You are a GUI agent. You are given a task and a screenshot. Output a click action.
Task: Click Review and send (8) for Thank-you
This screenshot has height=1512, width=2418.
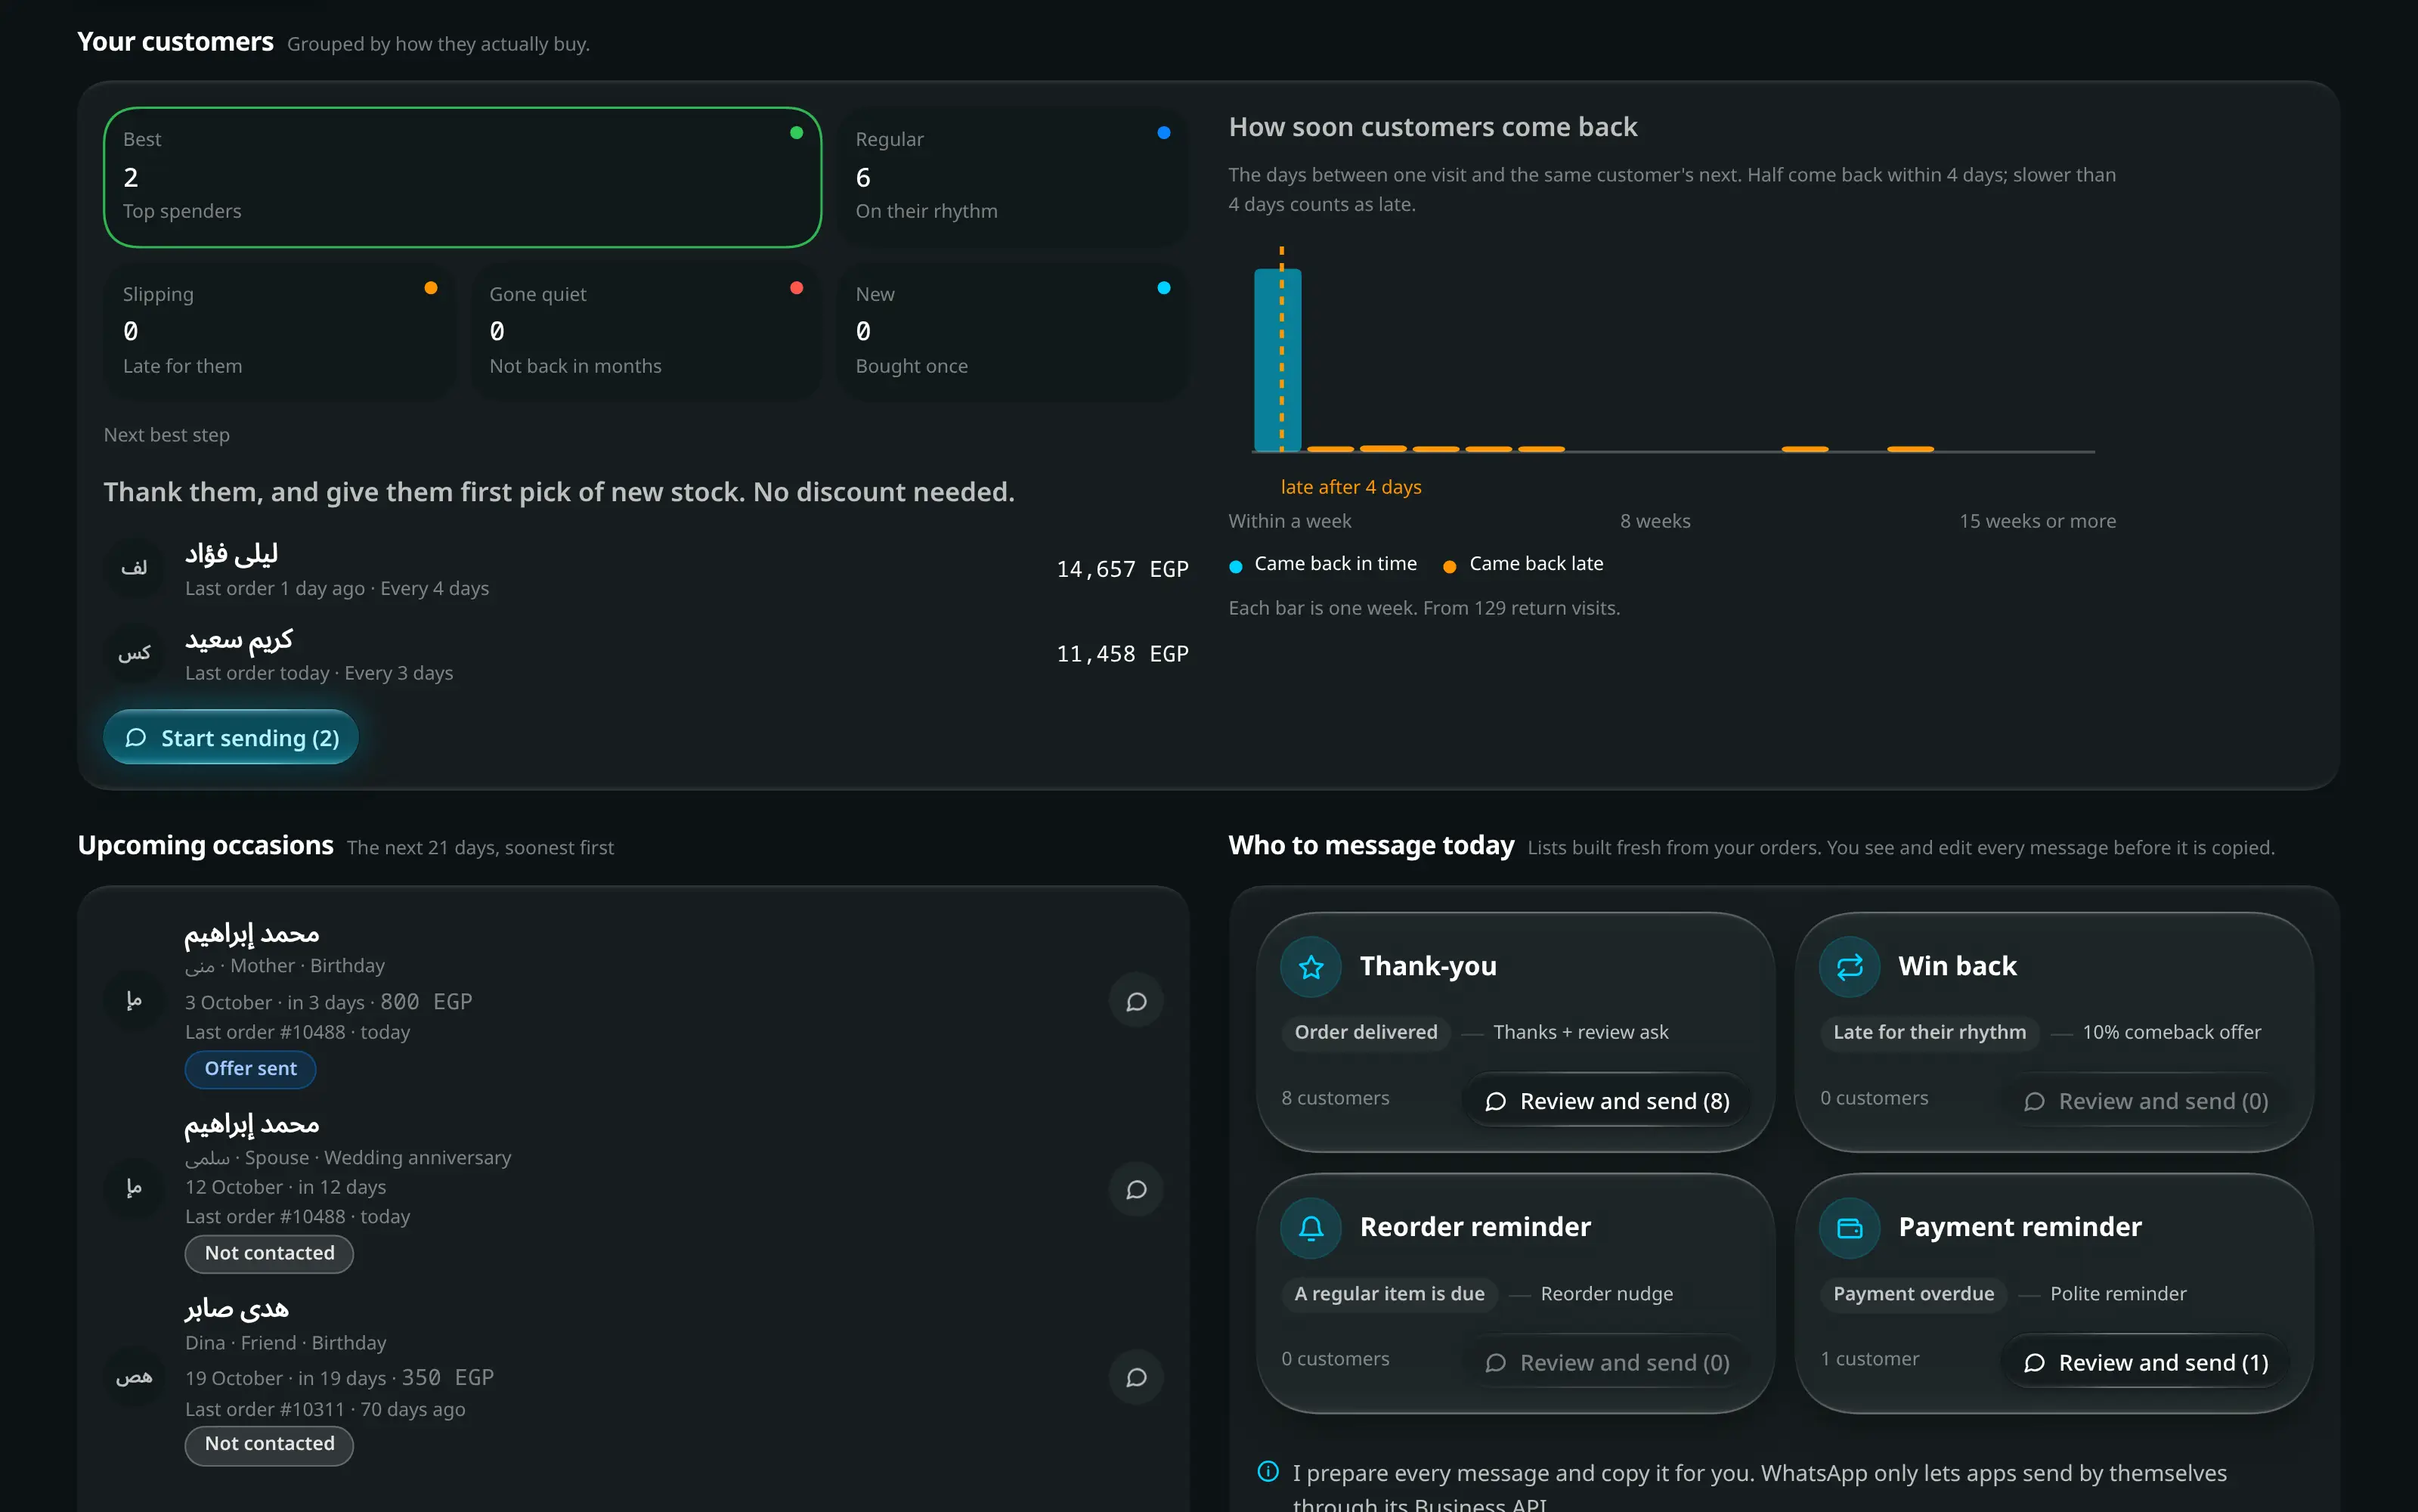coord(1606,1101)
